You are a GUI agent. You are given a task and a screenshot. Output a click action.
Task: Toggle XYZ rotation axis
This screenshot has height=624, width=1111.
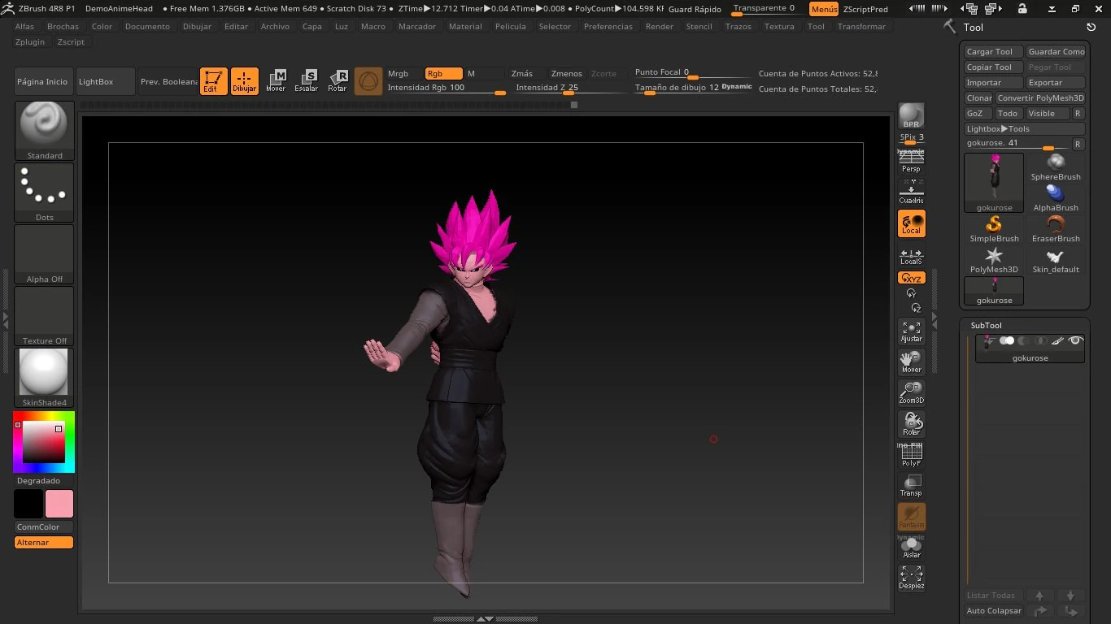(x=911, y=278)
